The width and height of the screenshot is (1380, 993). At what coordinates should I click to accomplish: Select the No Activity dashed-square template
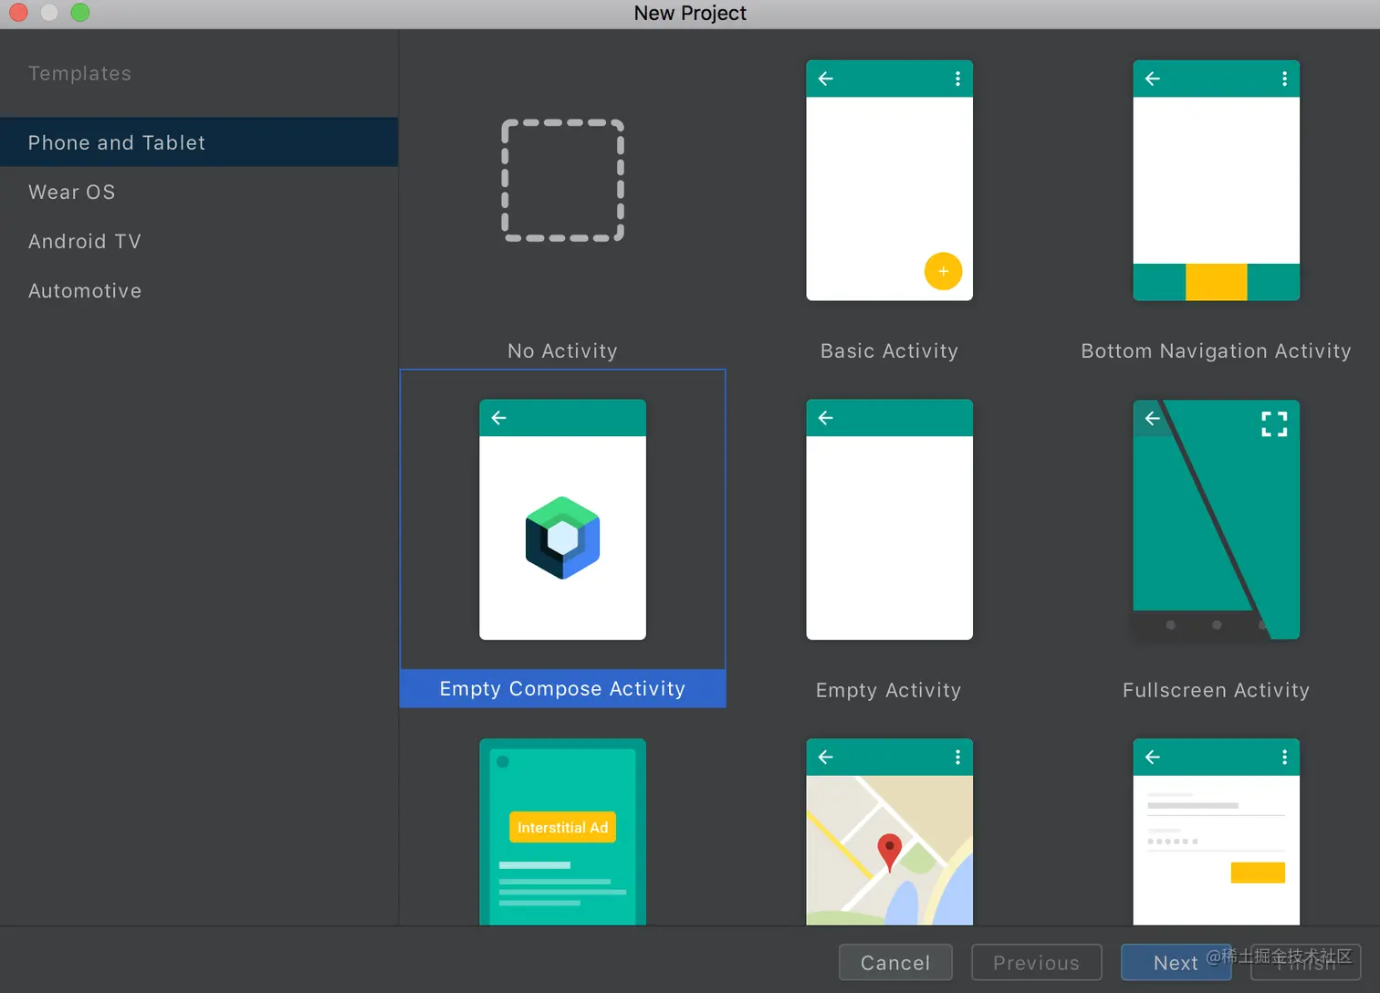562,180
